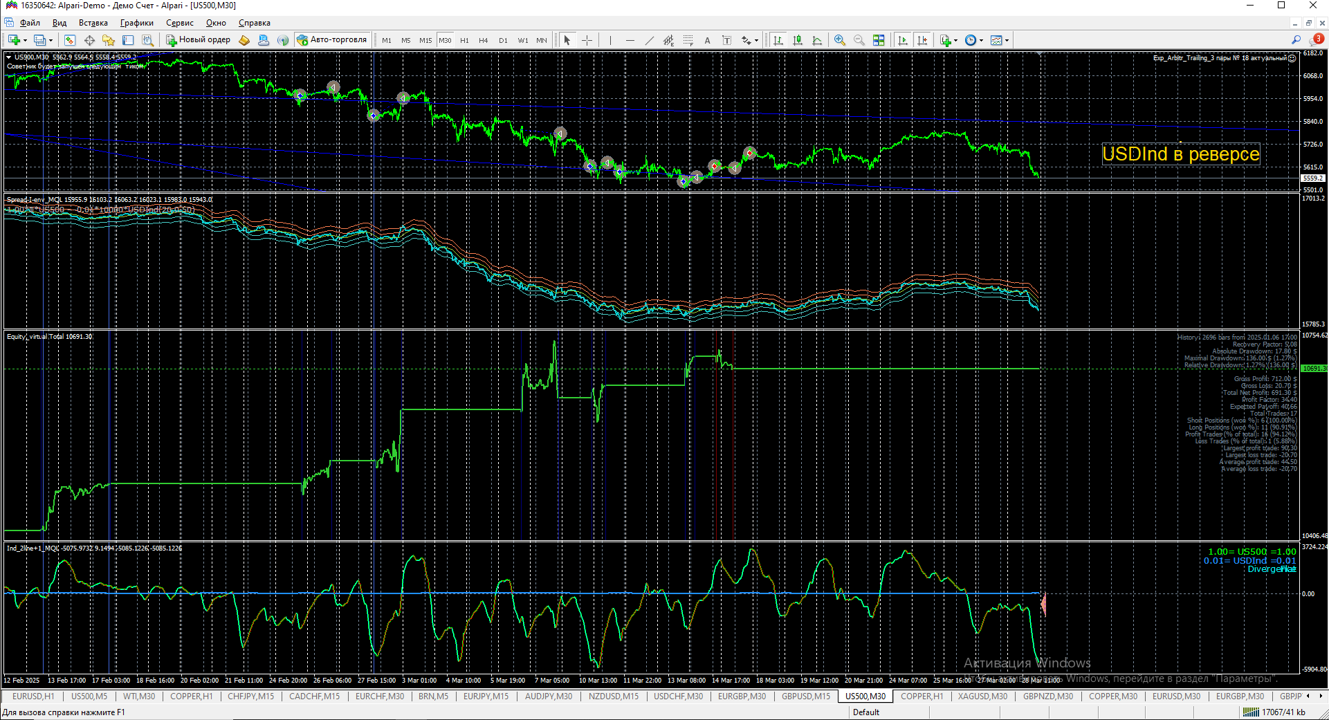
Task: Switch the chart to H4 timeframe
Action: point(484,40)
